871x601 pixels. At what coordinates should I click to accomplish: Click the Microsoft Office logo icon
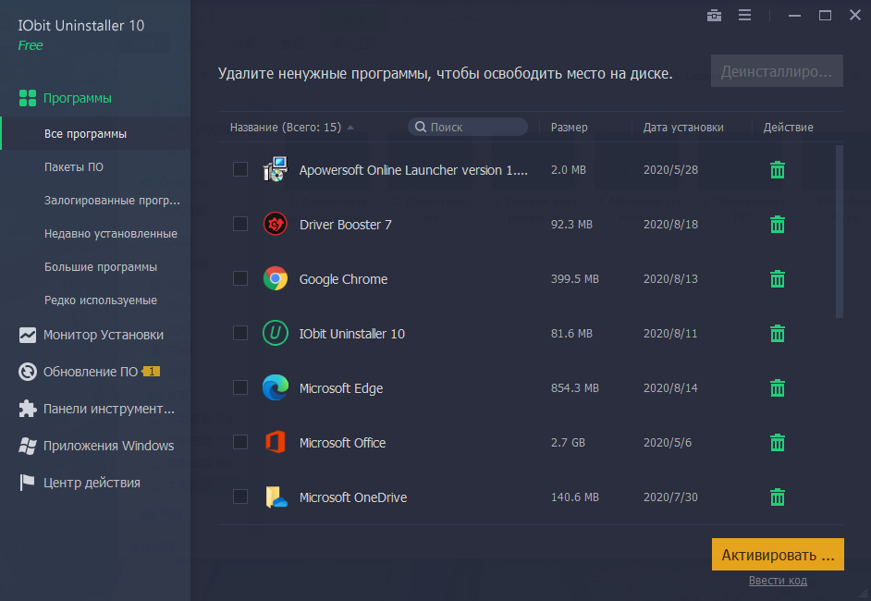tap(275, 442)
